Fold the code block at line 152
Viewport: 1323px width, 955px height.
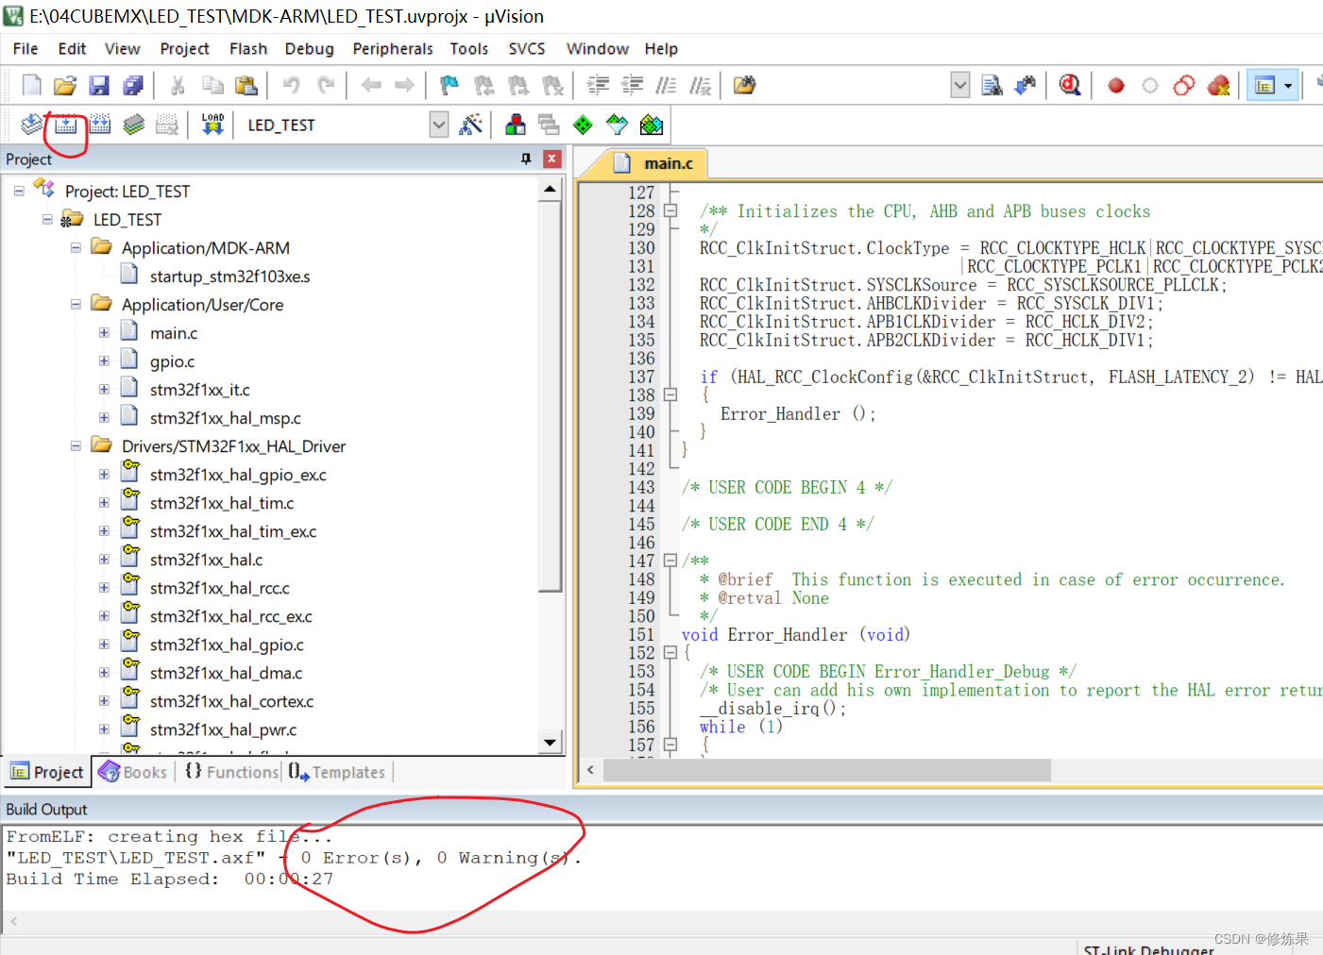[x=670, y=652]
